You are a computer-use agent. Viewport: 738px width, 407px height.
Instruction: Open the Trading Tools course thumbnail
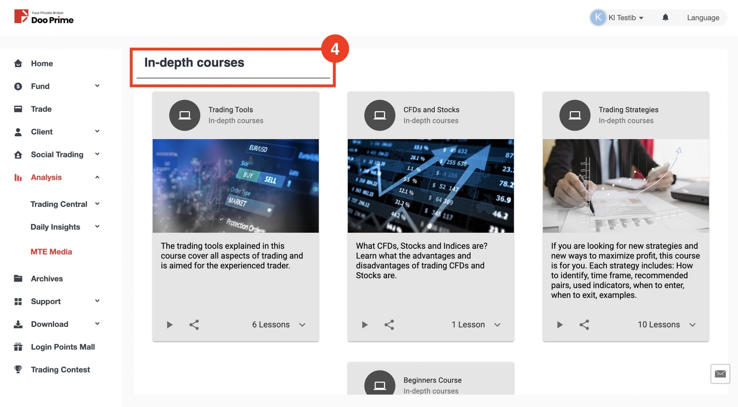[236, 186]
